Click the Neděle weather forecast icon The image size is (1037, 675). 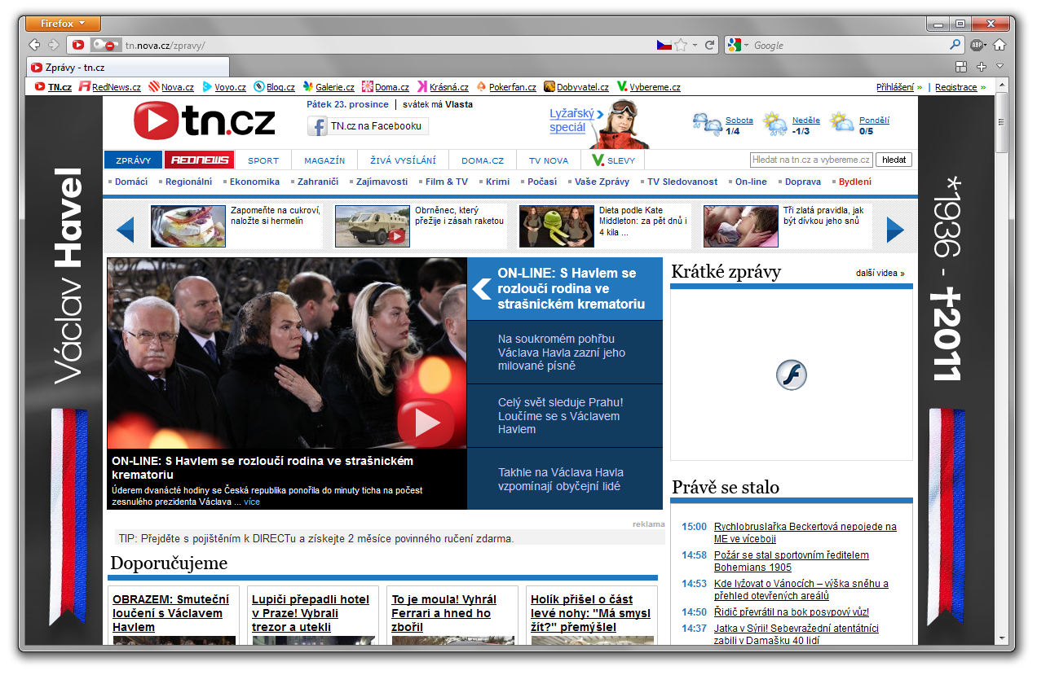[x=775, y=123]
